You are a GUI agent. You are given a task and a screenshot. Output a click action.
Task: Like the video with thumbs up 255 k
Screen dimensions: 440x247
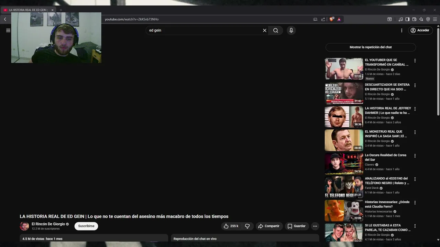pyautogui.click(x=231, y=226)
